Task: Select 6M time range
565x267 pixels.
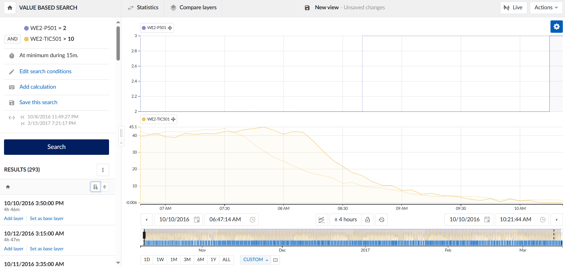Action: 201,260
